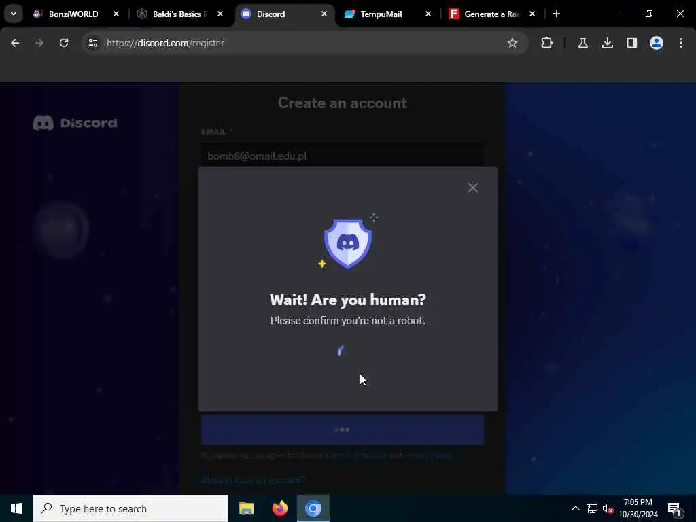Image resolution: width=696 pixels, height=522 pixels.
Task: Close the Generate a Random tab
Action: click(532, 14)
